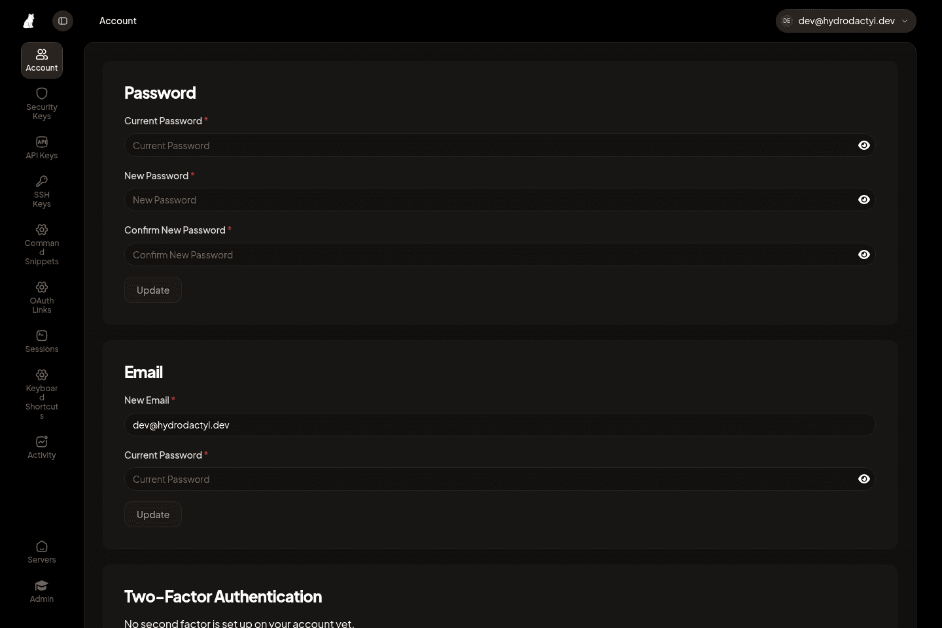The image size is (942, 628).
Task: Click the Account page title in the header
Action: (x=118, y=21)
